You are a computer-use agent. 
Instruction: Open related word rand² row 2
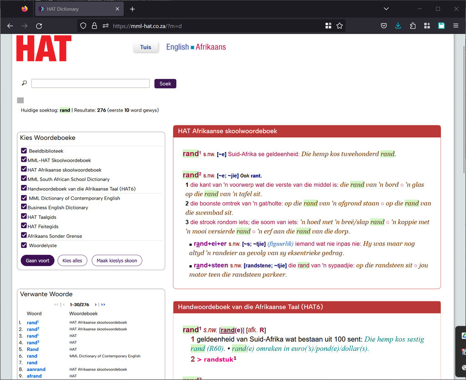pos(33,329)
